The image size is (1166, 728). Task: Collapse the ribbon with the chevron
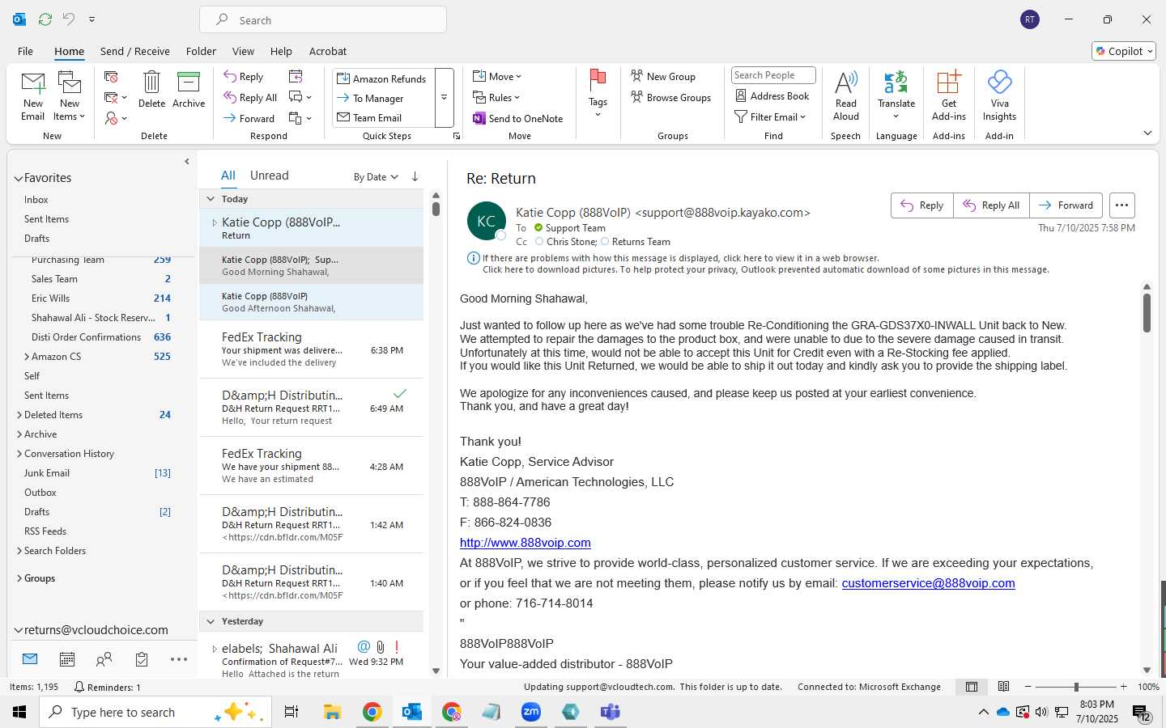tap(1147, 133)
